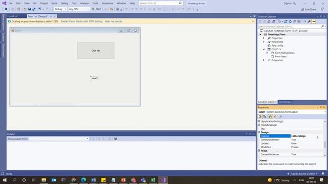Click wrench Properties icon in Solution Explorer toolbar

tap(309, 21)
